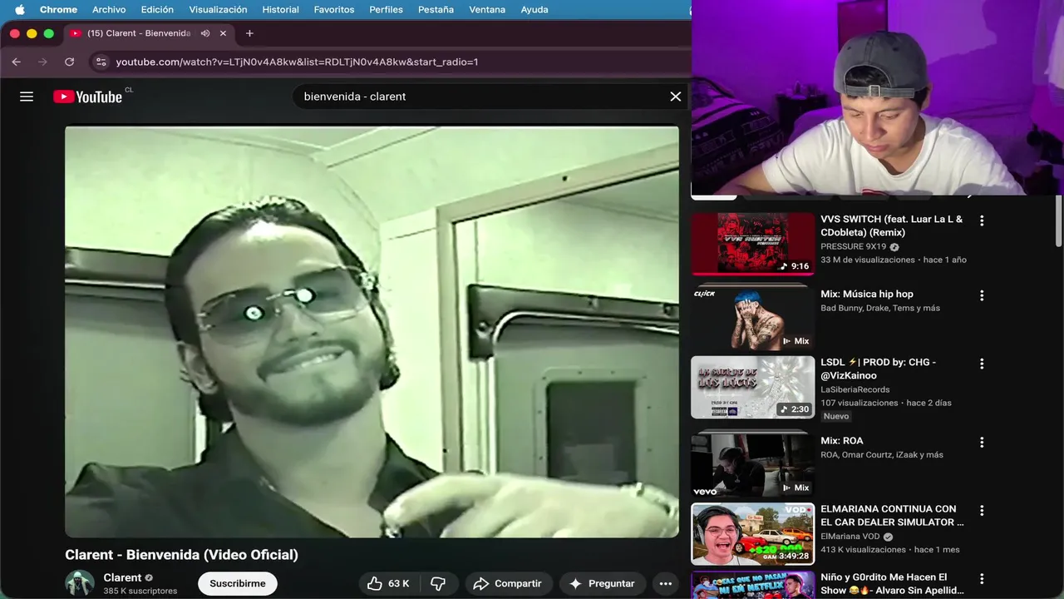Viewport: 1064px width, 599px height.
Task: Click the address bar URL
Action: pyautogui.click(x=297, y=62)
